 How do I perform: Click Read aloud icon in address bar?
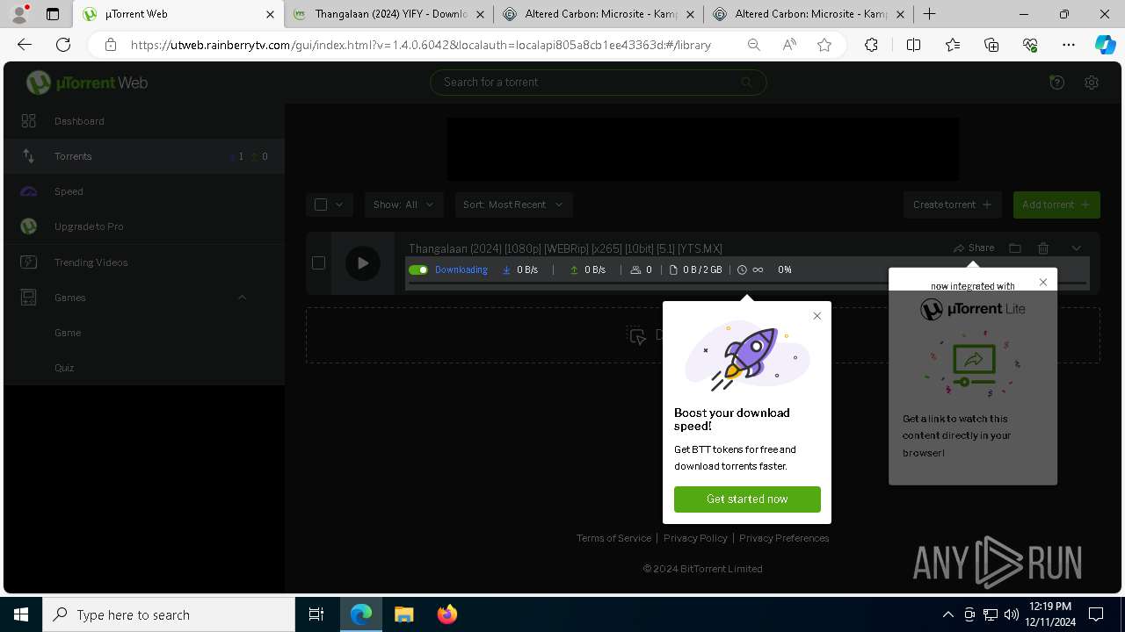coord(789,45)
